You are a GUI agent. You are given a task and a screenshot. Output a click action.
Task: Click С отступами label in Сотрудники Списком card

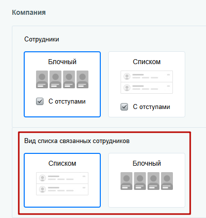coord(151,107)
